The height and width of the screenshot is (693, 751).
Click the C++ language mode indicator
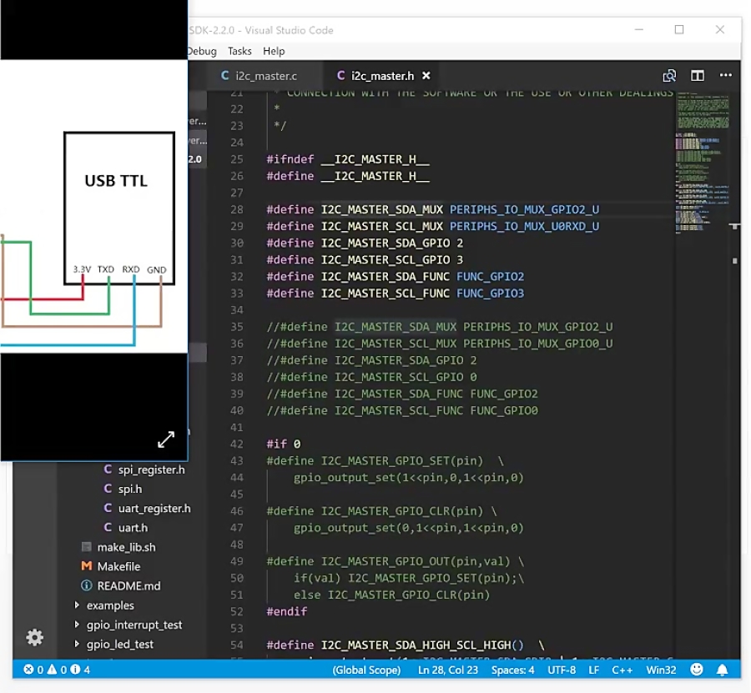pos(622,669)
